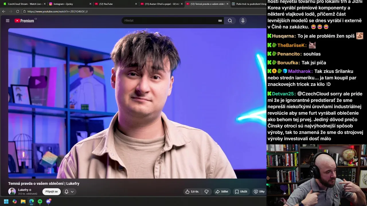Click the video player to pause

pos(137,103)
